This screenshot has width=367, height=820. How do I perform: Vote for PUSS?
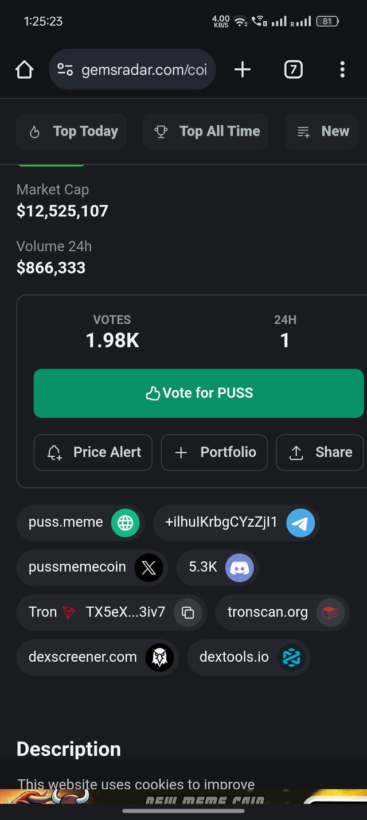click(198, 393)
